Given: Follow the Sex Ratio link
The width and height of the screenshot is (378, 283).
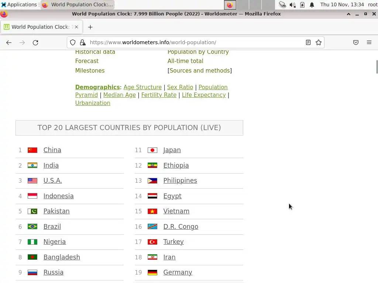Looking at the screenshot, I should coord(180,87).
